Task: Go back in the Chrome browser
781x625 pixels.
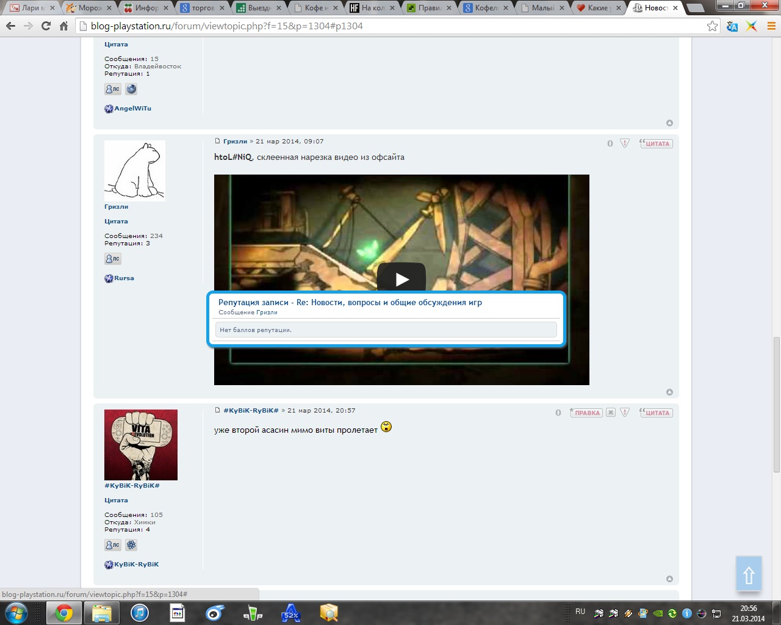Action: coord(10,26)
